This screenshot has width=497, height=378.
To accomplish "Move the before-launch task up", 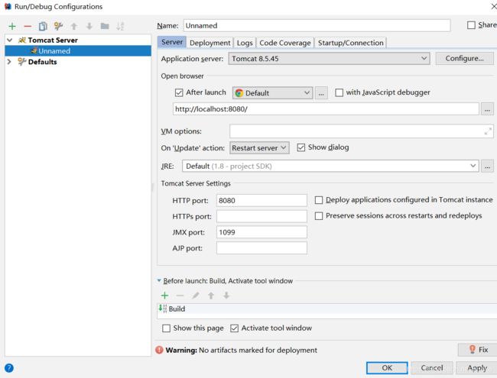I will pyautogui.click(x=211, y=296).
